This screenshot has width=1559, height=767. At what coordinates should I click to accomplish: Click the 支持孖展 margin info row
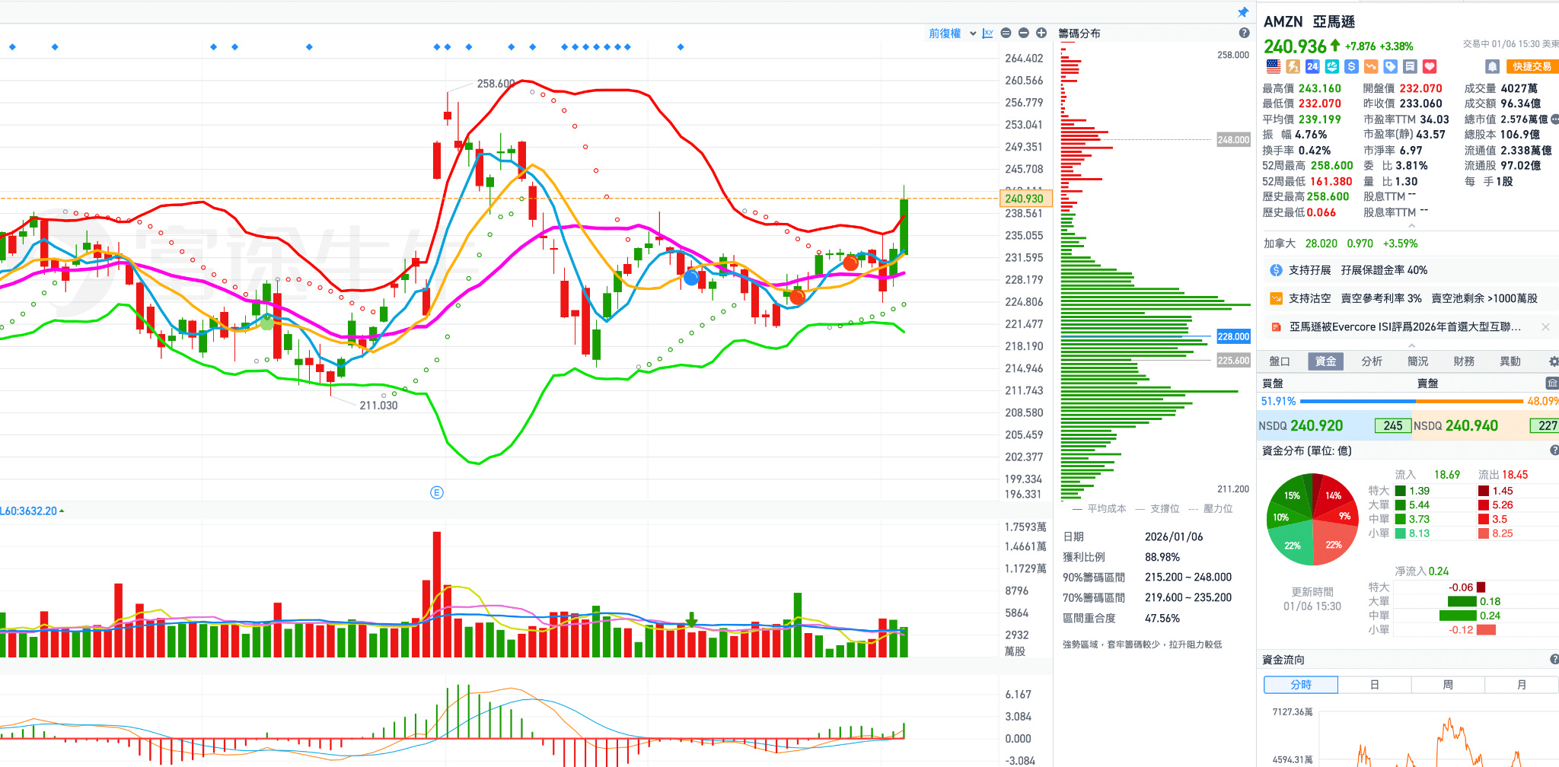point(1412,270)
